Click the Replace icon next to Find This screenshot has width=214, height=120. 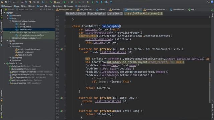tap(38, 2)
